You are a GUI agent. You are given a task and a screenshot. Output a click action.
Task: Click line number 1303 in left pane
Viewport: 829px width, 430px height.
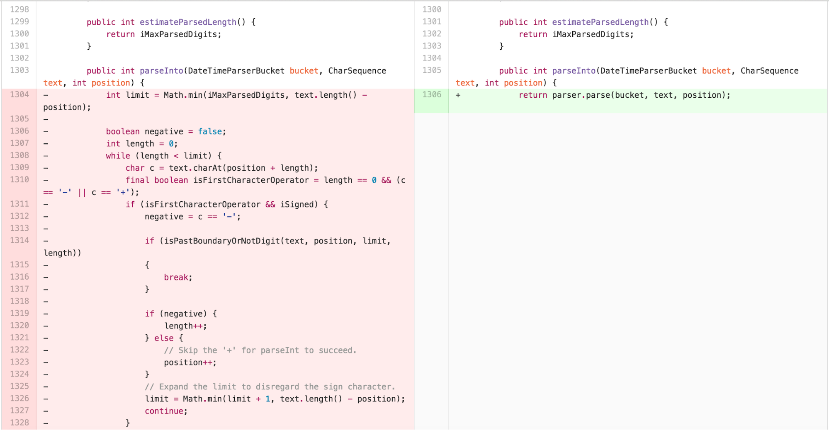[19, 70]
